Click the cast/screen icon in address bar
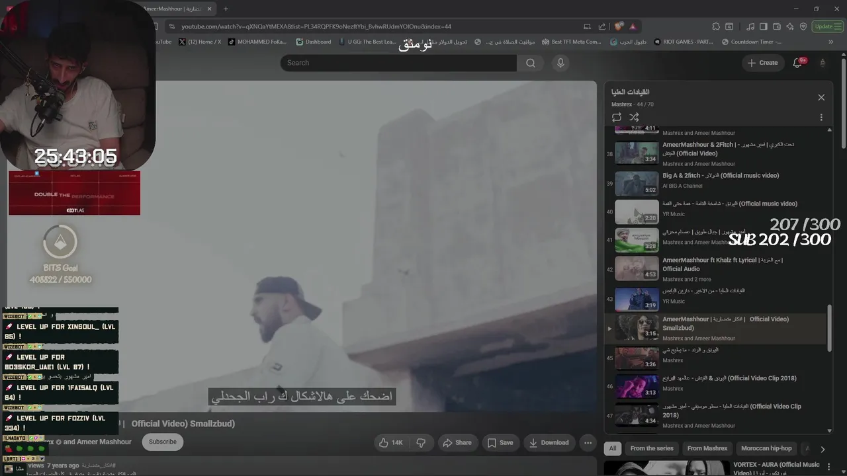 click(587, 26)
